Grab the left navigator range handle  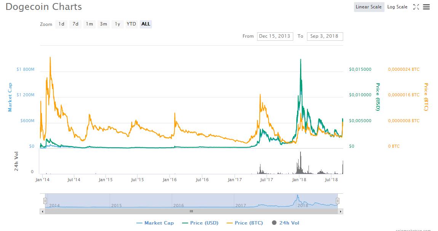click(x=45, y=201)
